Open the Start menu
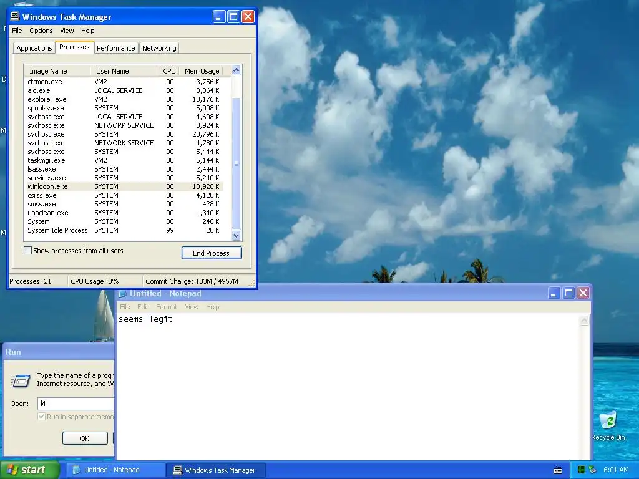 click(30, 470)
